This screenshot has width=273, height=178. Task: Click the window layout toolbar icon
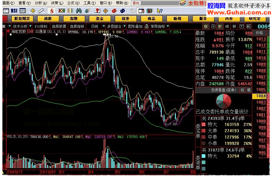(x=141, y=11)
